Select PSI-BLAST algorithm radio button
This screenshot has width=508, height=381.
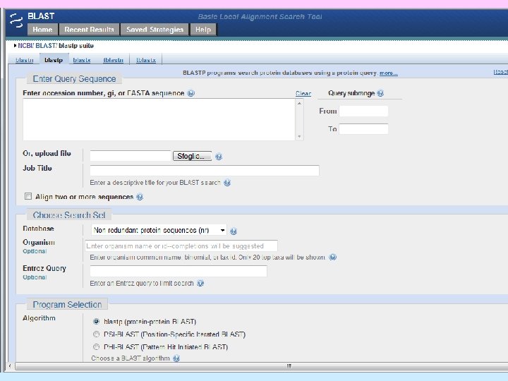[96, 334]
